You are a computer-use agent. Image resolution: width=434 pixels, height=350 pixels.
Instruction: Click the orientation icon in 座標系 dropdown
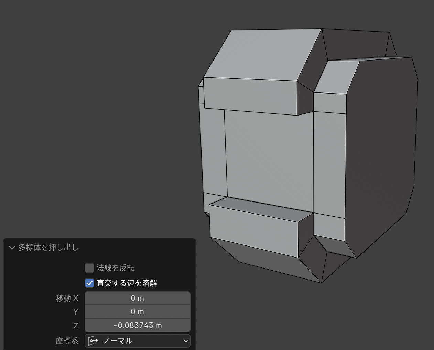tap(93, 341)
